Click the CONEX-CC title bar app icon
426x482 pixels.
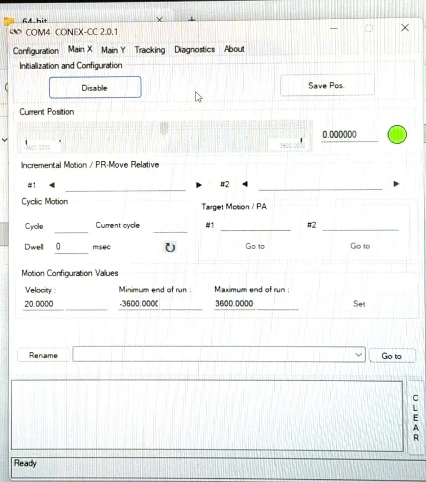[x=16, y=32]
